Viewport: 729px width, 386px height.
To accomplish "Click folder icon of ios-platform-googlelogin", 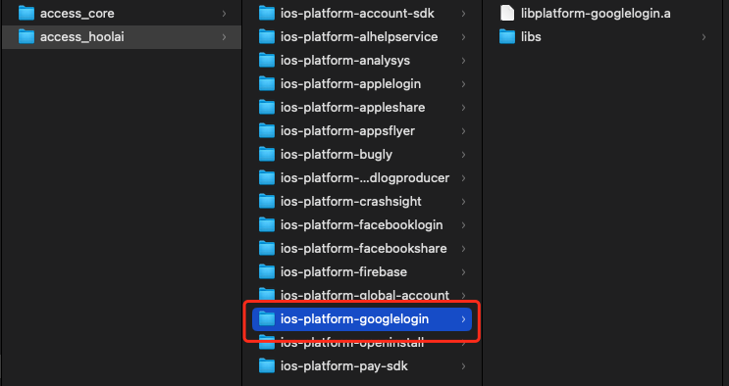I will point(267,319).
